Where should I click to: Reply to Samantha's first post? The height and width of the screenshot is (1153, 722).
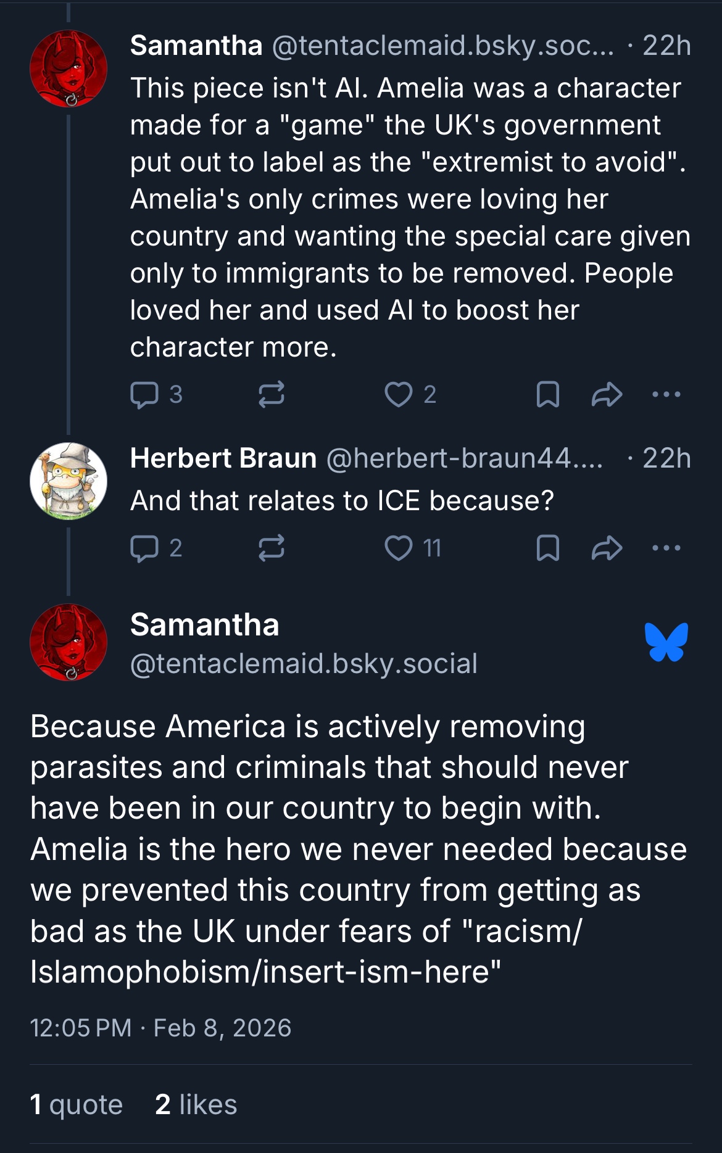coord(145,394)
